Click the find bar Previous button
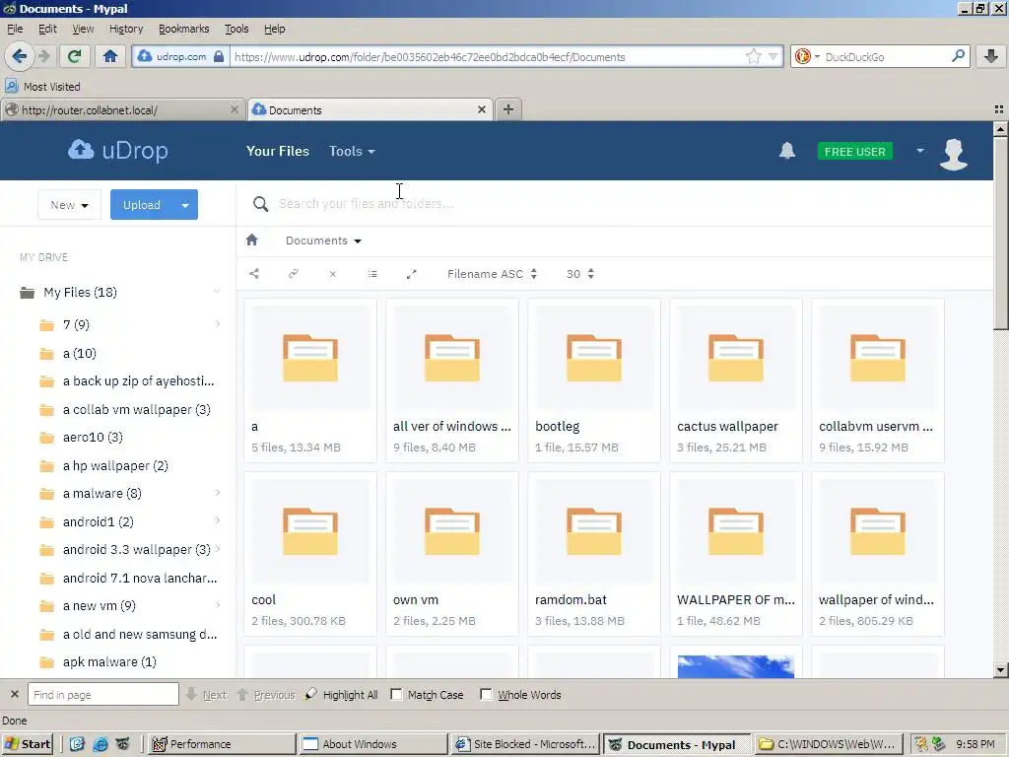The width and height of the screenshot is (1009, 757). point(266,695)
